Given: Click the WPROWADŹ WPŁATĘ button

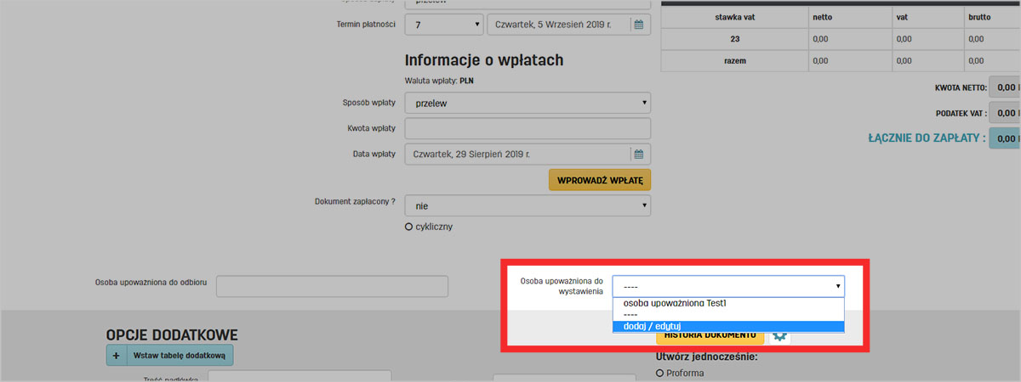Looking at the screenshot, I should tap(600, 180).
